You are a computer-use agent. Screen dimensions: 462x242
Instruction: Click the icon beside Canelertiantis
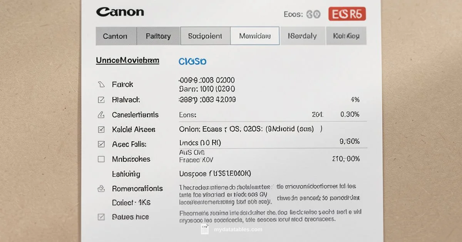101,114
